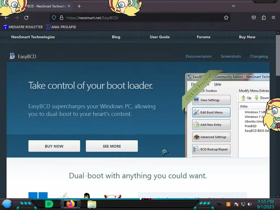
Task: Click the forward navigation arrow
Action: (x=16, y=18)
